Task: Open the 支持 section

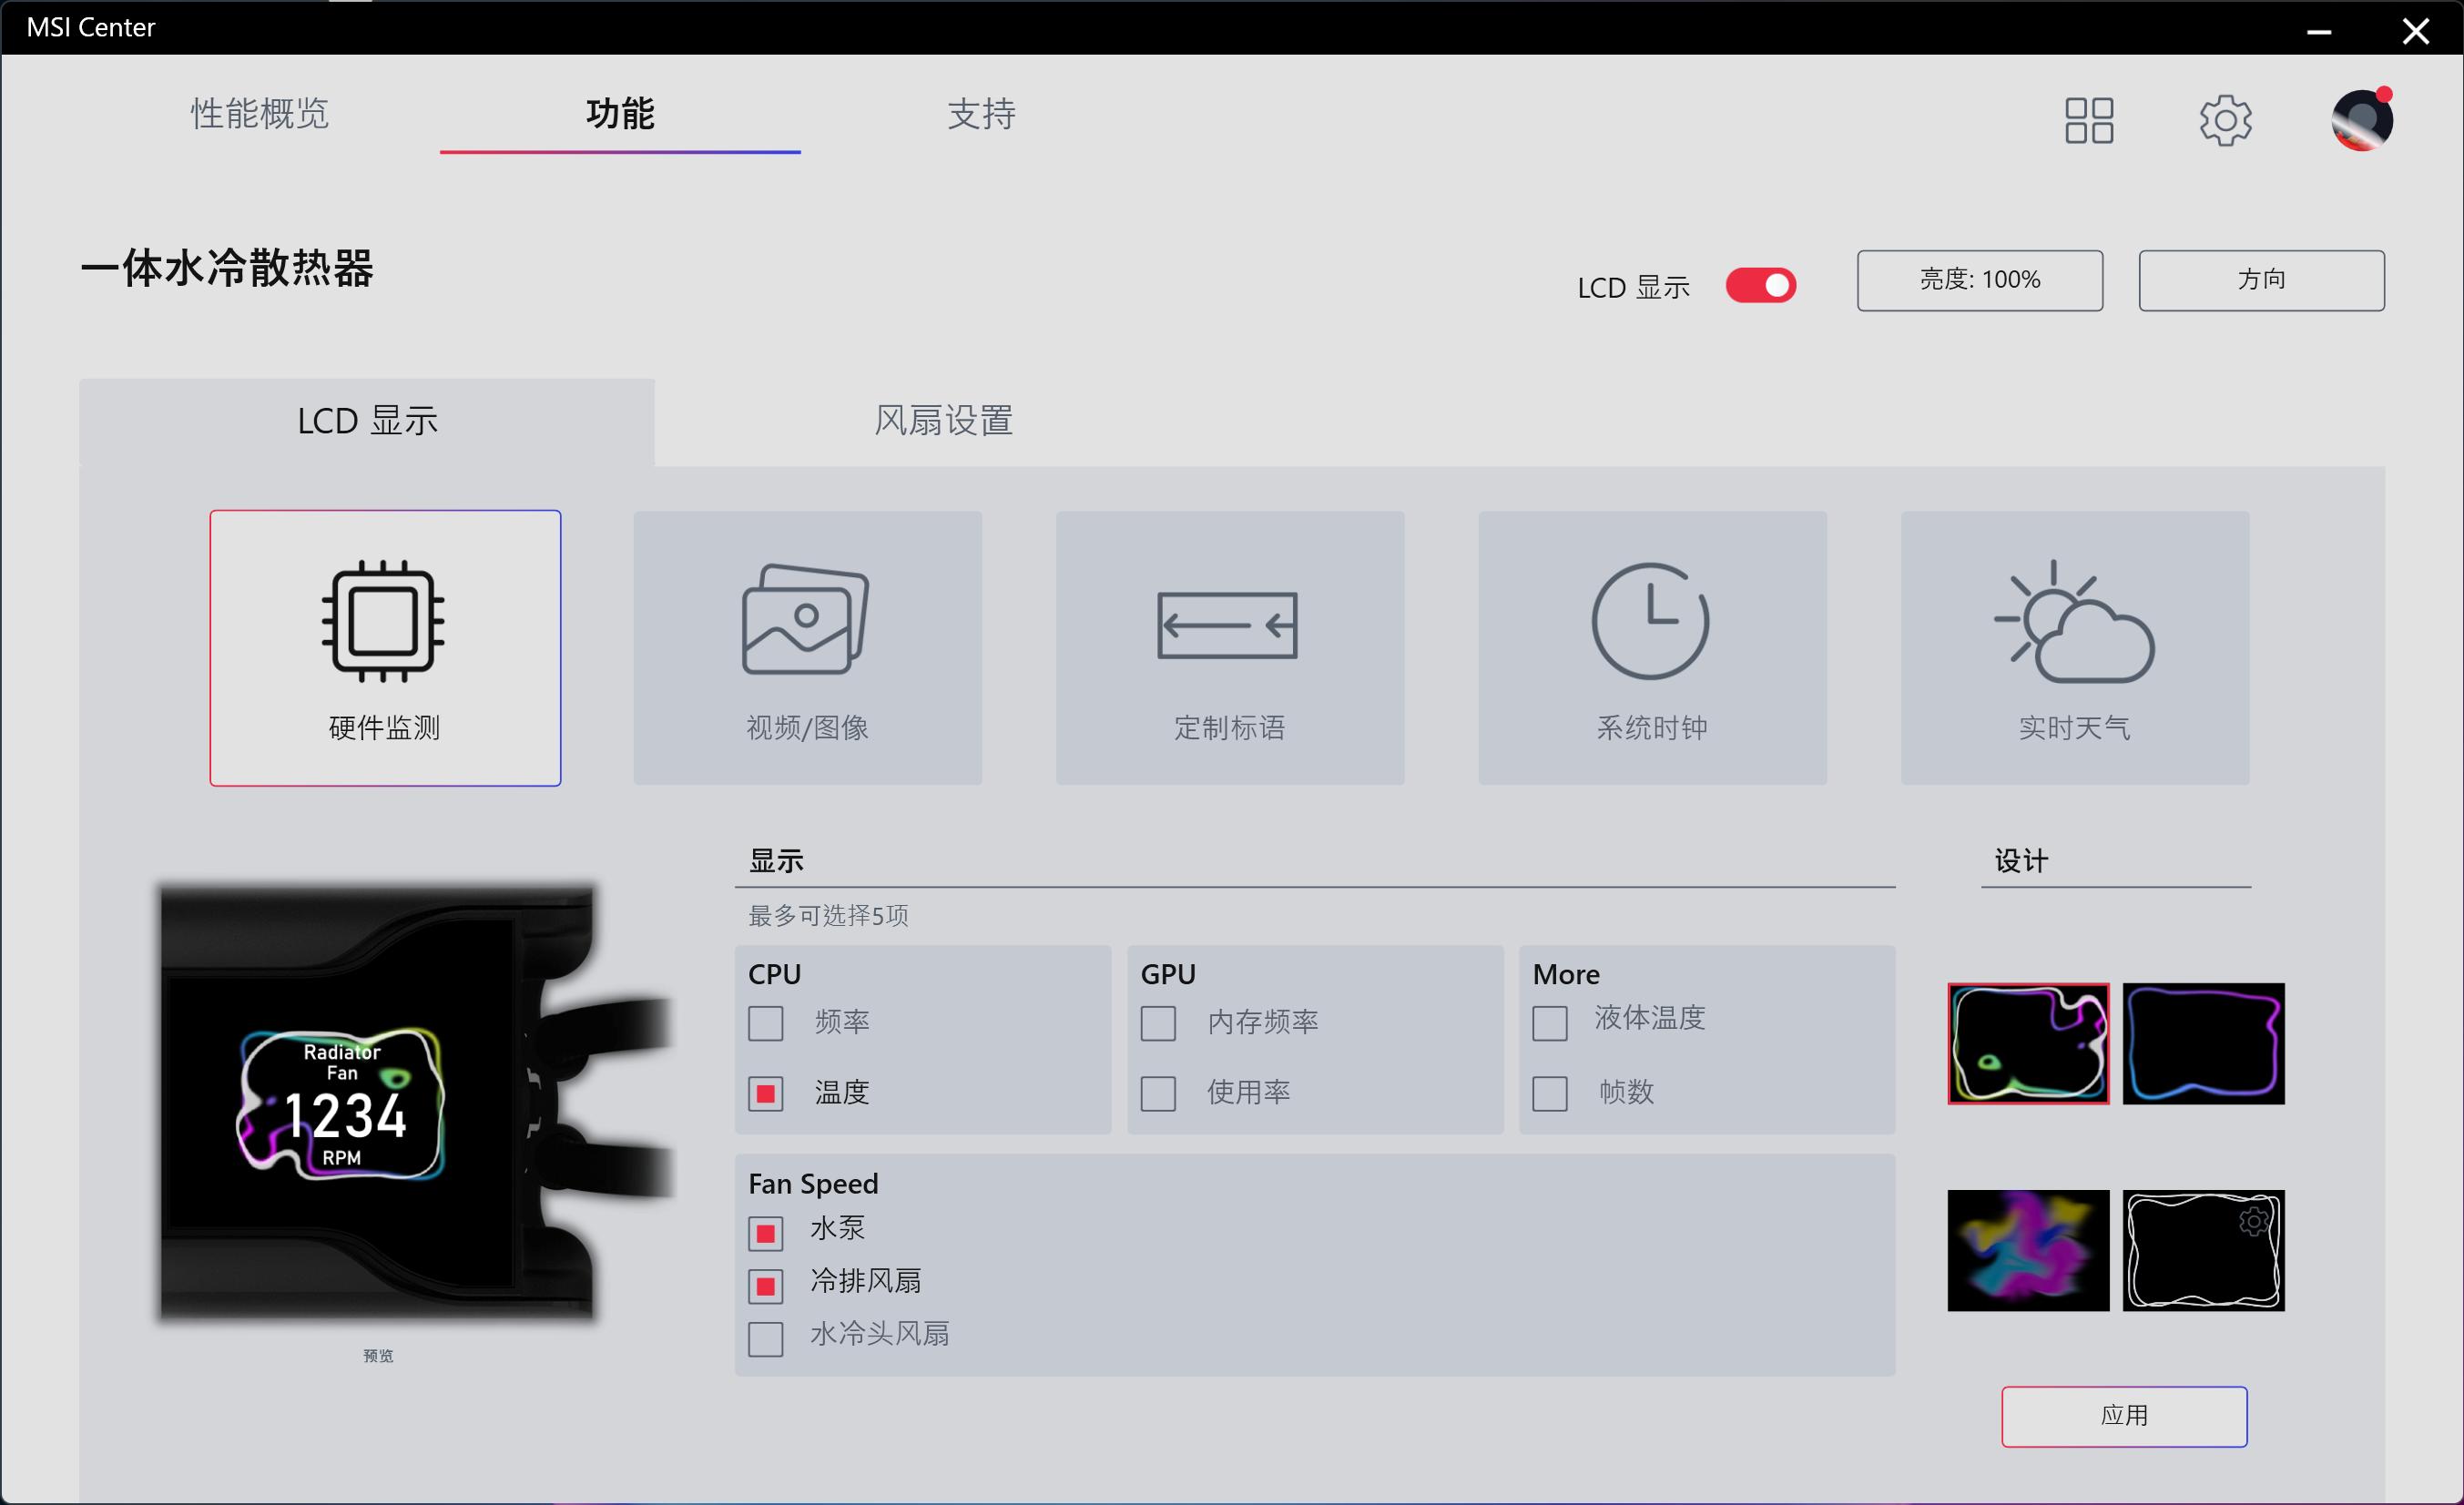Action: coord(982,115)
